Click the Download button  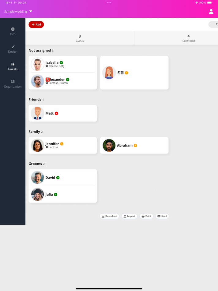(x=109, y=216)
